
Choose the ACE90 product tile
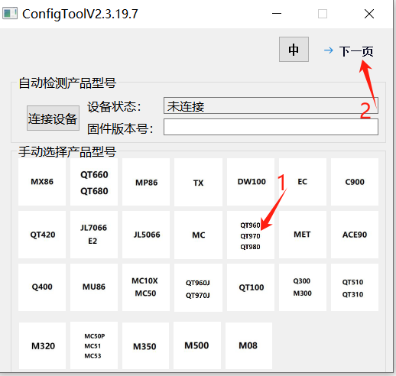click(355, 235)
